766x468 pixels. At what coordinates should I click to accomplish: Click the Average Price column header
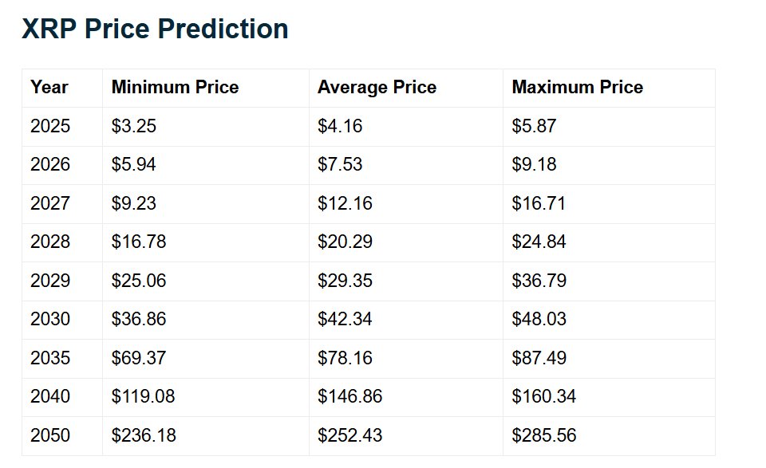[377, 88]
